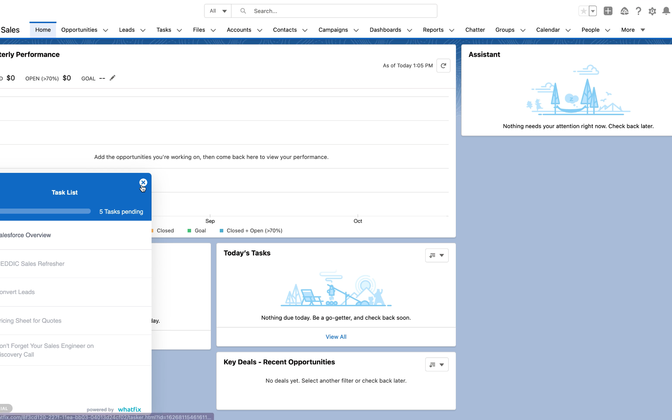
Task: Click View All under Today's Tasks
Action: coord(336,337)
